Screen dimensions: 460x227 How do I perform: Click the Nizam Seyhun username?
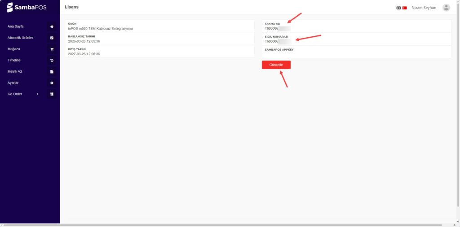(424, 8)
